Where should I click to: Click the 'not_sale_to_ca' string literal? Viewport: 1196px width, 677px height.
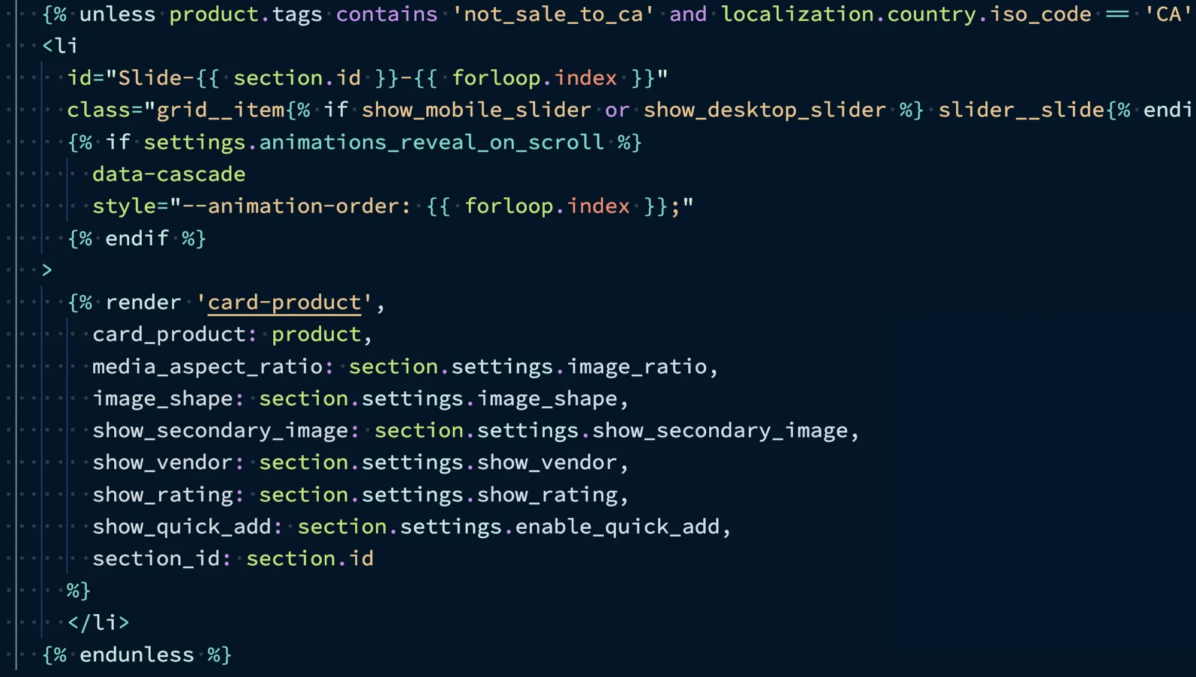pos(553,14)
